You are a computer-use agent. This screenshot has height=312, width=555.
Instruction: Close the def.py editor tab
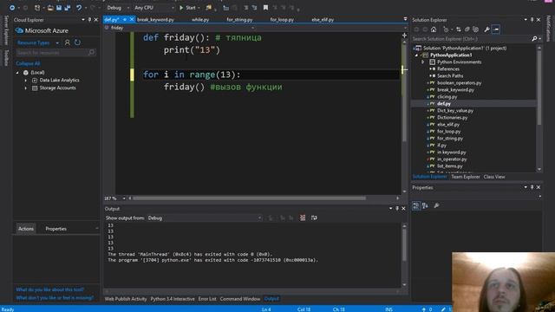132,19
